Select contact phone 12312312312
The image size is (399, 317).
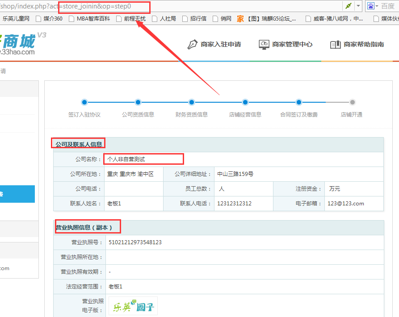pyautogui.click(x=234, y=204)
